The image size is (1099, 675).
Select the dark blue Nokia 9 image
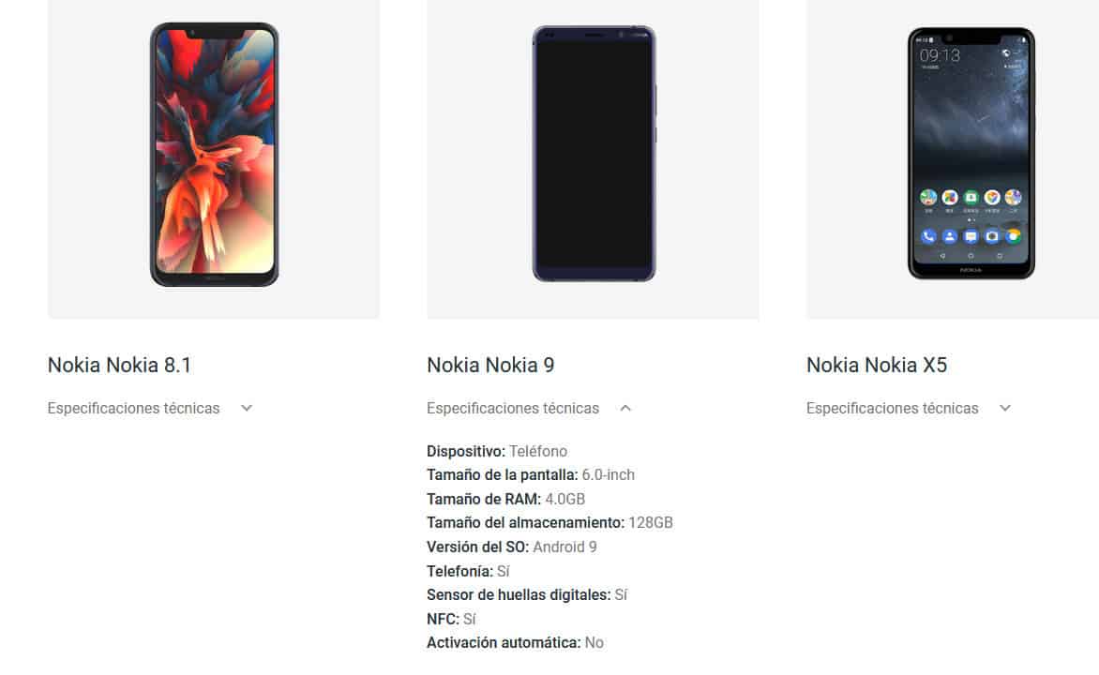pos(594,154)
